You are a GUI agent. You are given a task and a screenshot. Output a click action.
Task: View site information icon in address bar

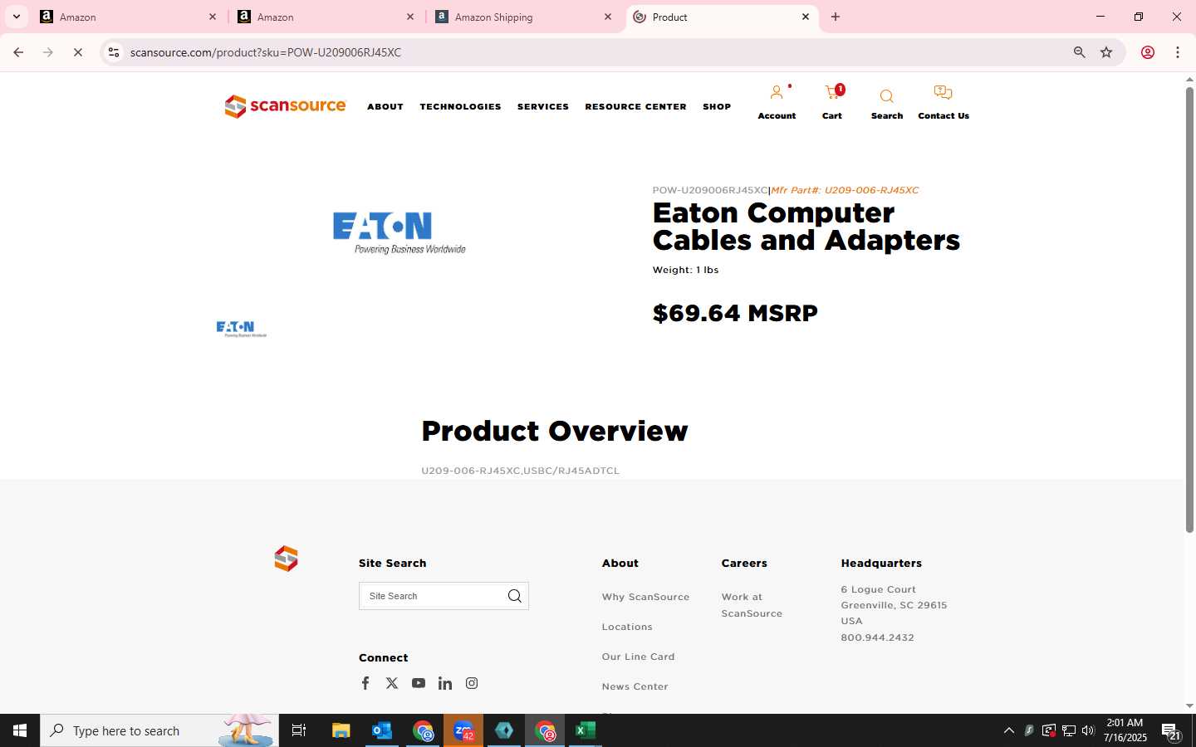(x=114, y=52)
